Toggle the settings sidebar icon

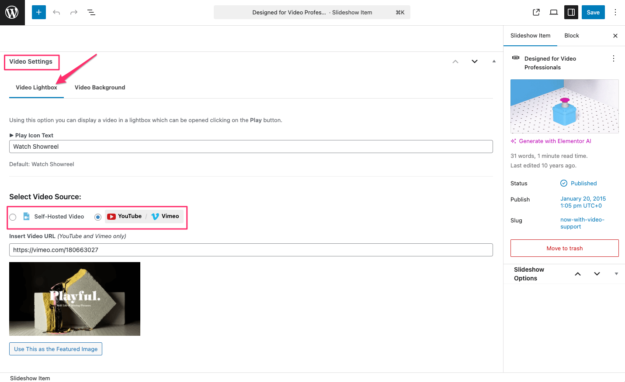tap(571, 12)
